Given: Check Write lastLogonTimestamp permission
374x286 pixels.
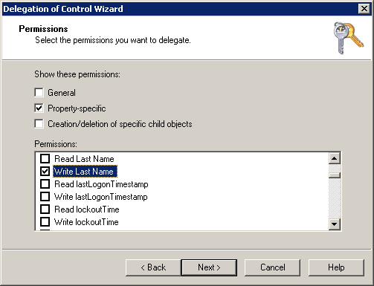Looking at the screenshot, I should (x=45, y=197).
